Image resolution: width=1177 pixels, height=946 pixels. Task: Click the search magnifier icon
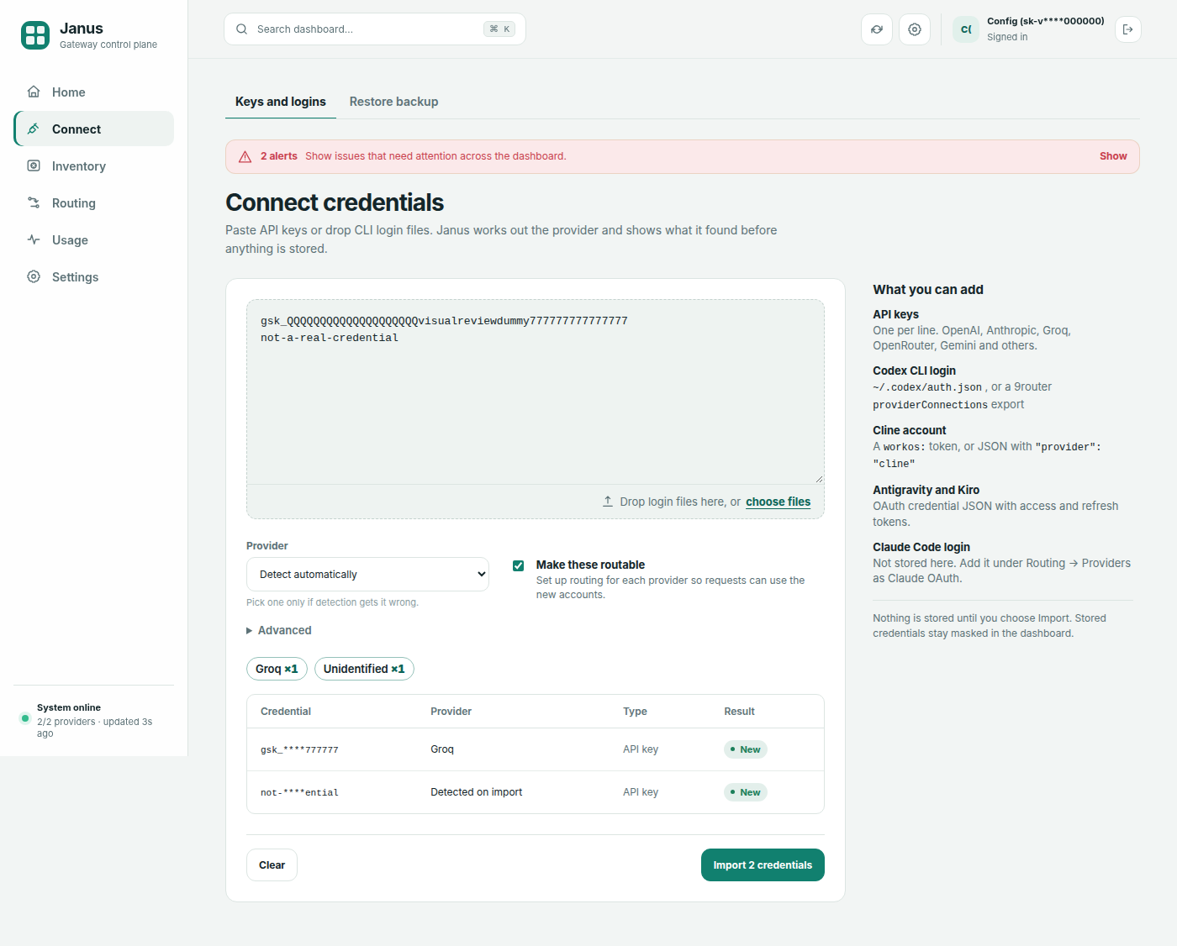click(241, 29)
